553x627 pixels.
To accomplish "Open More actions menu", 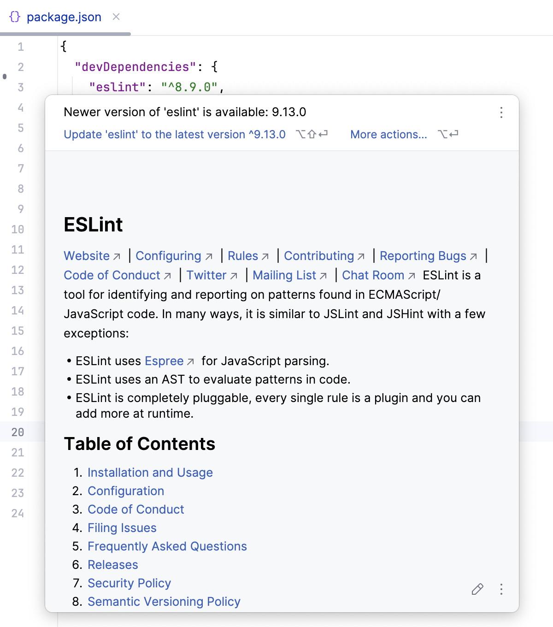I will coord(388,135).
